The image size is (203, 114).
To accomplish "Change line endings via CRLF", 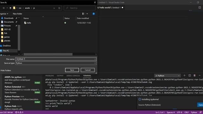I will click(x=187, y=112).
